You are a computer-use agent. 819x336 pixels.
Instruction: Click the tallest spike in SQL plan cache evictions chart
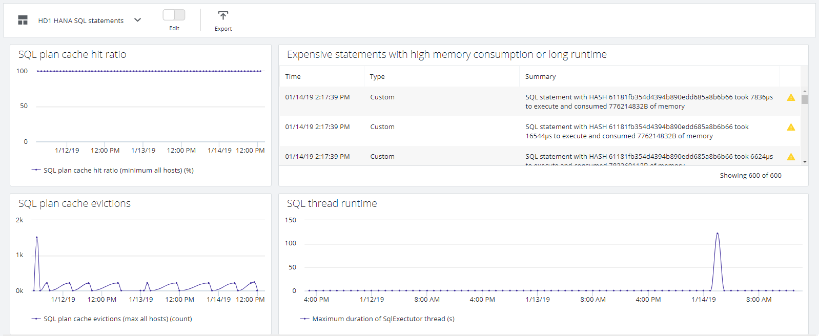click(x=37, y=237)
